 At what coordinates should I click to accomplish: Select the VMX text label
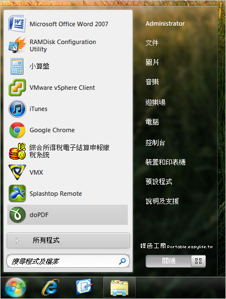tap(36, 172)
